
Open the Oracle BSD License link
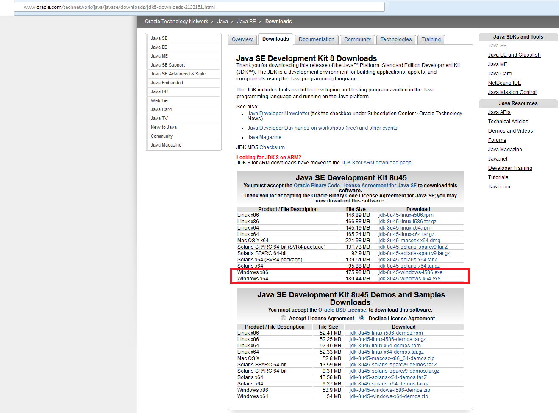[x=342, y=310]
